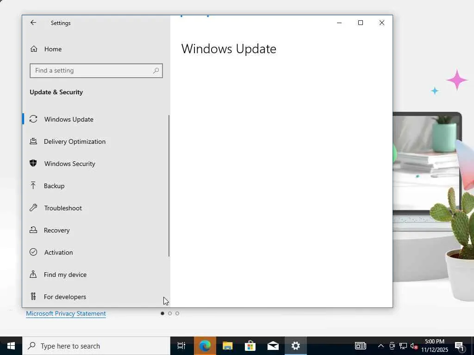Open the notification Action Center icon
This screenshot has width=474, height=355.
coord(460,346)
